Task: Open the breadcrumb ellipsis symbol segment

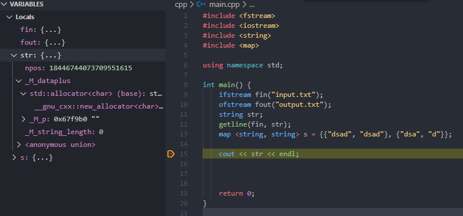Action: 252,5
